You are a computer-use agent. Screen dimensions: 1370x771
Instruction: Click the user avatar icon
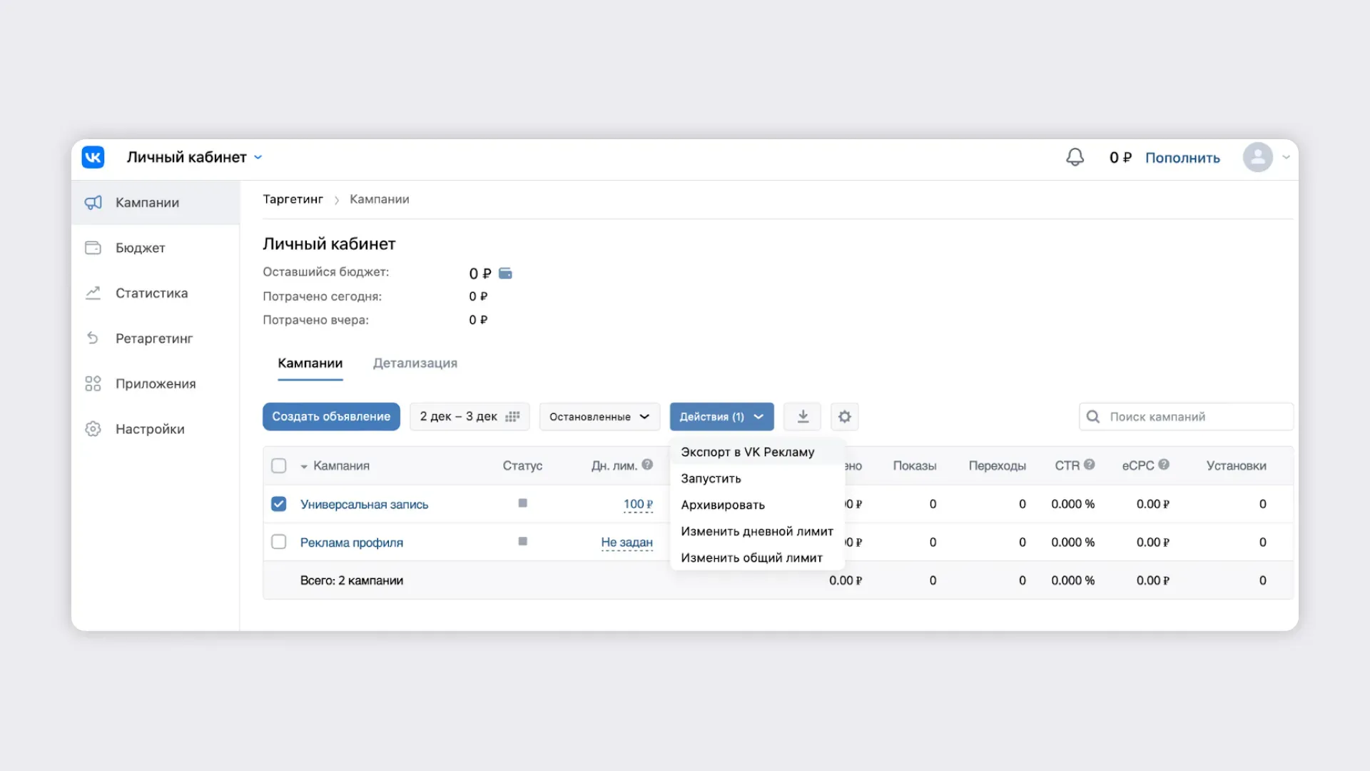1257,157
